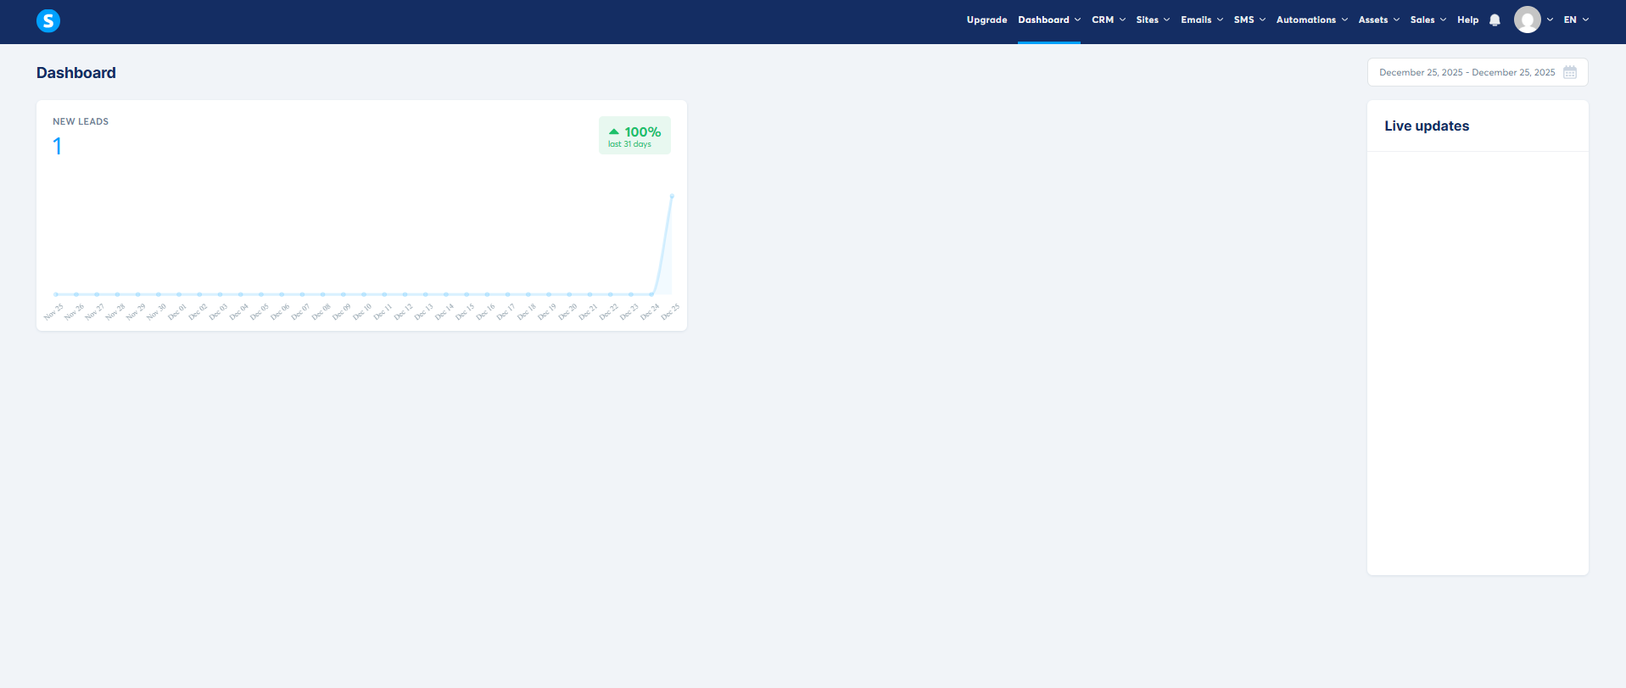Viewport: 1626px width, 688px height.
Task: Click the Upgrade link
Action: [986, 20]
